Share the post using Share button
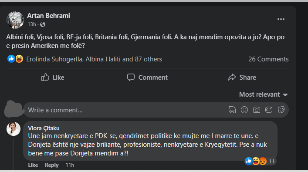This screenshot has width=308, height=172. click(242, 78)
